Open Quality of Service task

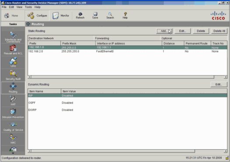(13, 126)
